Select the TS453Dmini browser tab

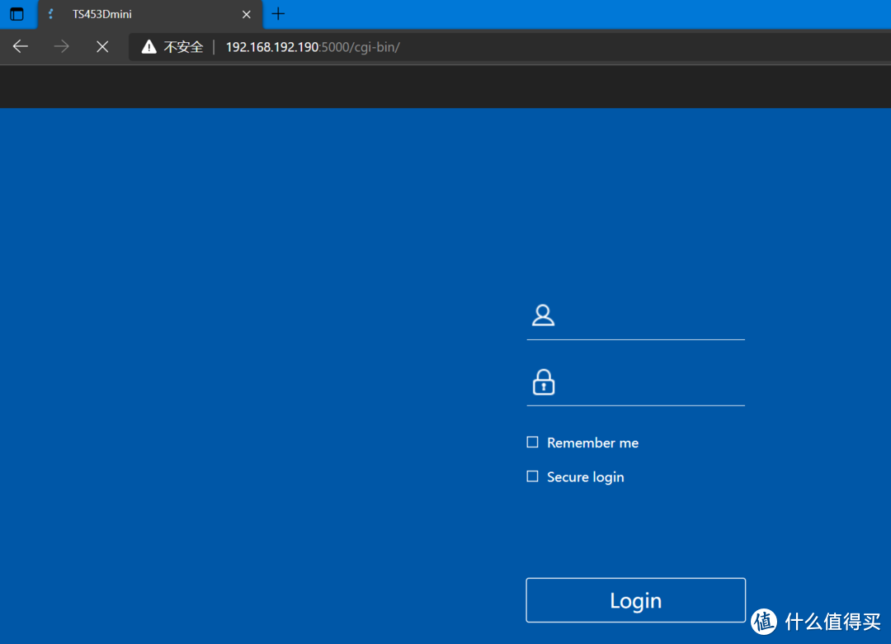click(140, 14)
